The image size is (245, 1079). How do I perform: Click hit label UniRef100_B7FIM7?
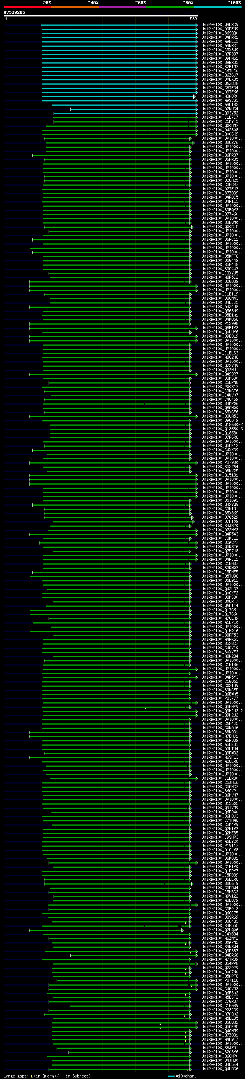pyautogui.click(x=220, y=67)
